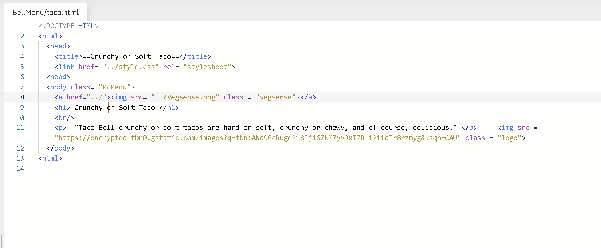Click the "../style.css" href value
This screenshot has height=248, width=601.
click(x=131, y=67)
